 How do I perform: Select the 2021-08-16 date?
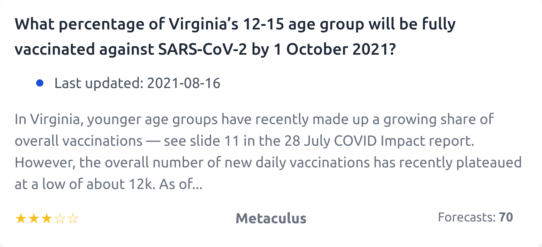(x=184, y=83)
